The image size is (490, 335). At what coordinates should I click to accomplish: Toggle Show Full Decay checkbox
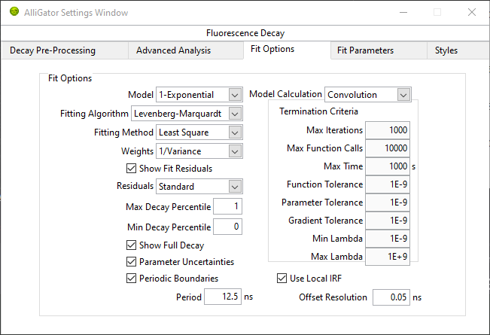coord(131,245)
